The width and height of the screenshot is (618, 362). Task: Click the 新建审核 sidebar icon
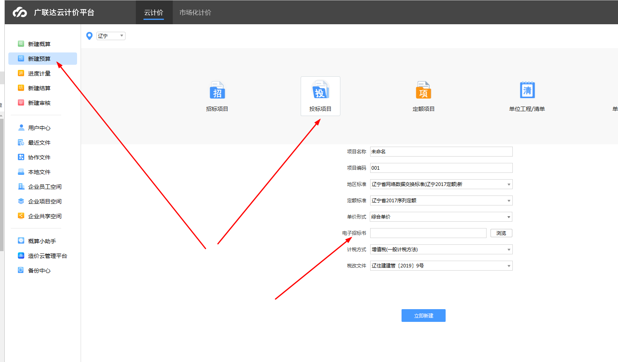[21, 103]
